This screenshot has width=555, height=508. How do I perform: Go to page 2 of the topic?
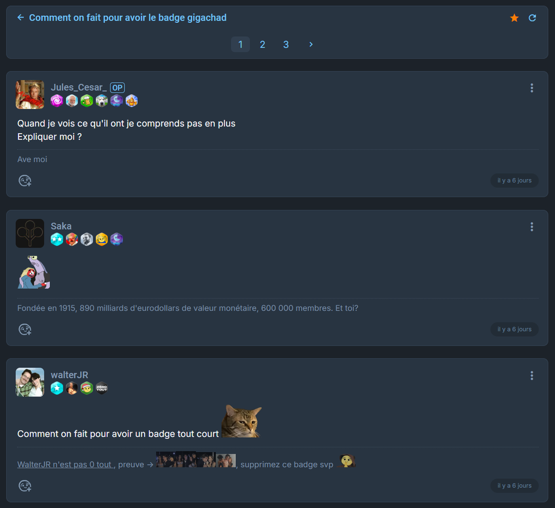pos(263,44)
